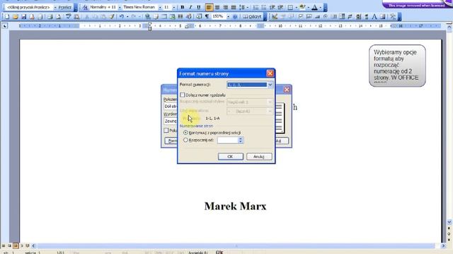Click the Format Painter brush icon
Image resolution: width=453 pixels, height=254 pixels.
(x=112, y=17)
